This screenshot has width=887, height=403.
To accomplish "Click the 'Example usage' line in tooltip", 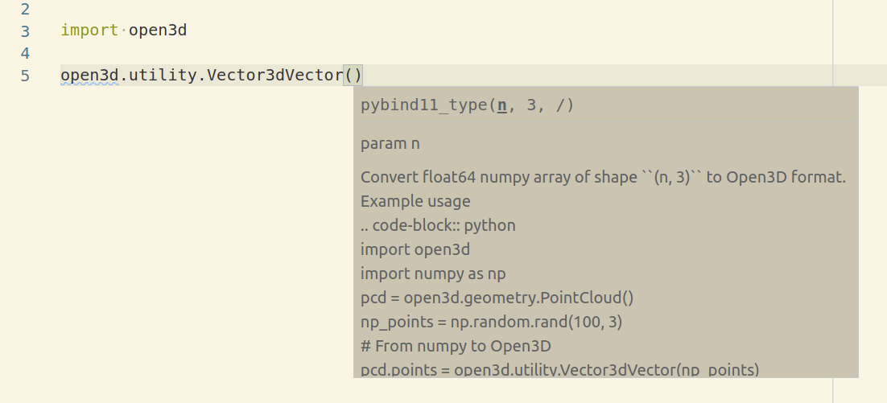I will click(415, 202).
